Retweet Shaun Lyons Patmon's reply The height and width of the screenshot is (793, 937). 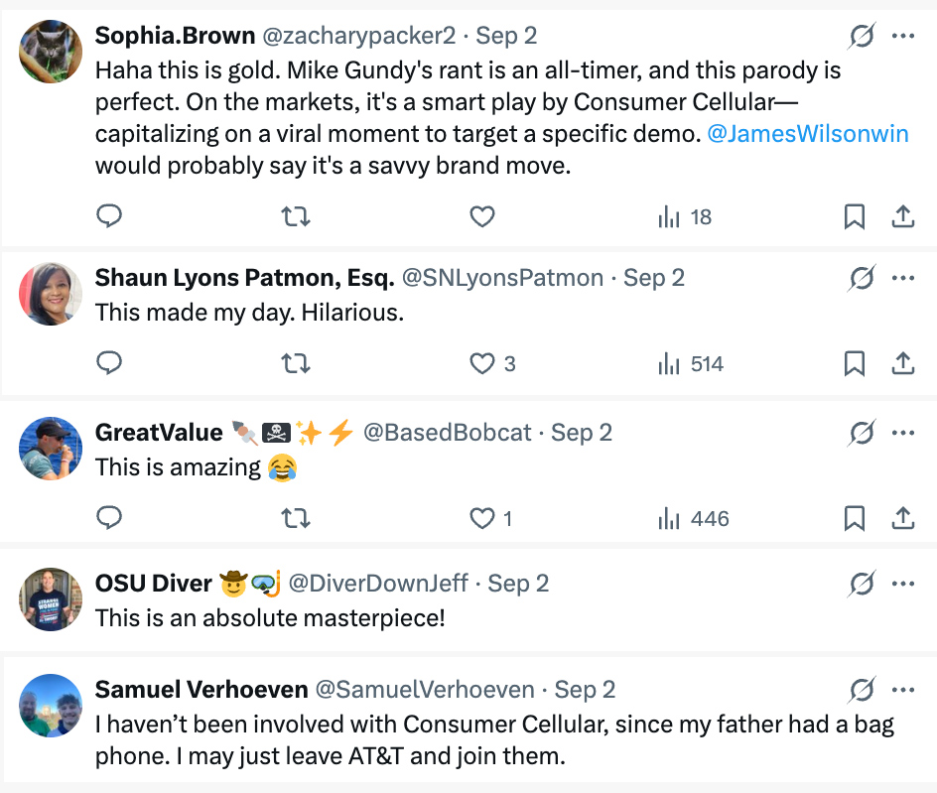295,363
